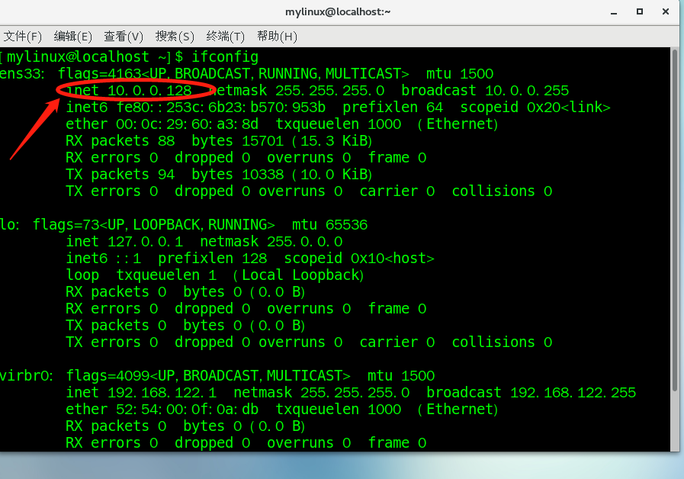Click the lo: interface name
The width and height of the screenshot is (684, 479).
10,225
